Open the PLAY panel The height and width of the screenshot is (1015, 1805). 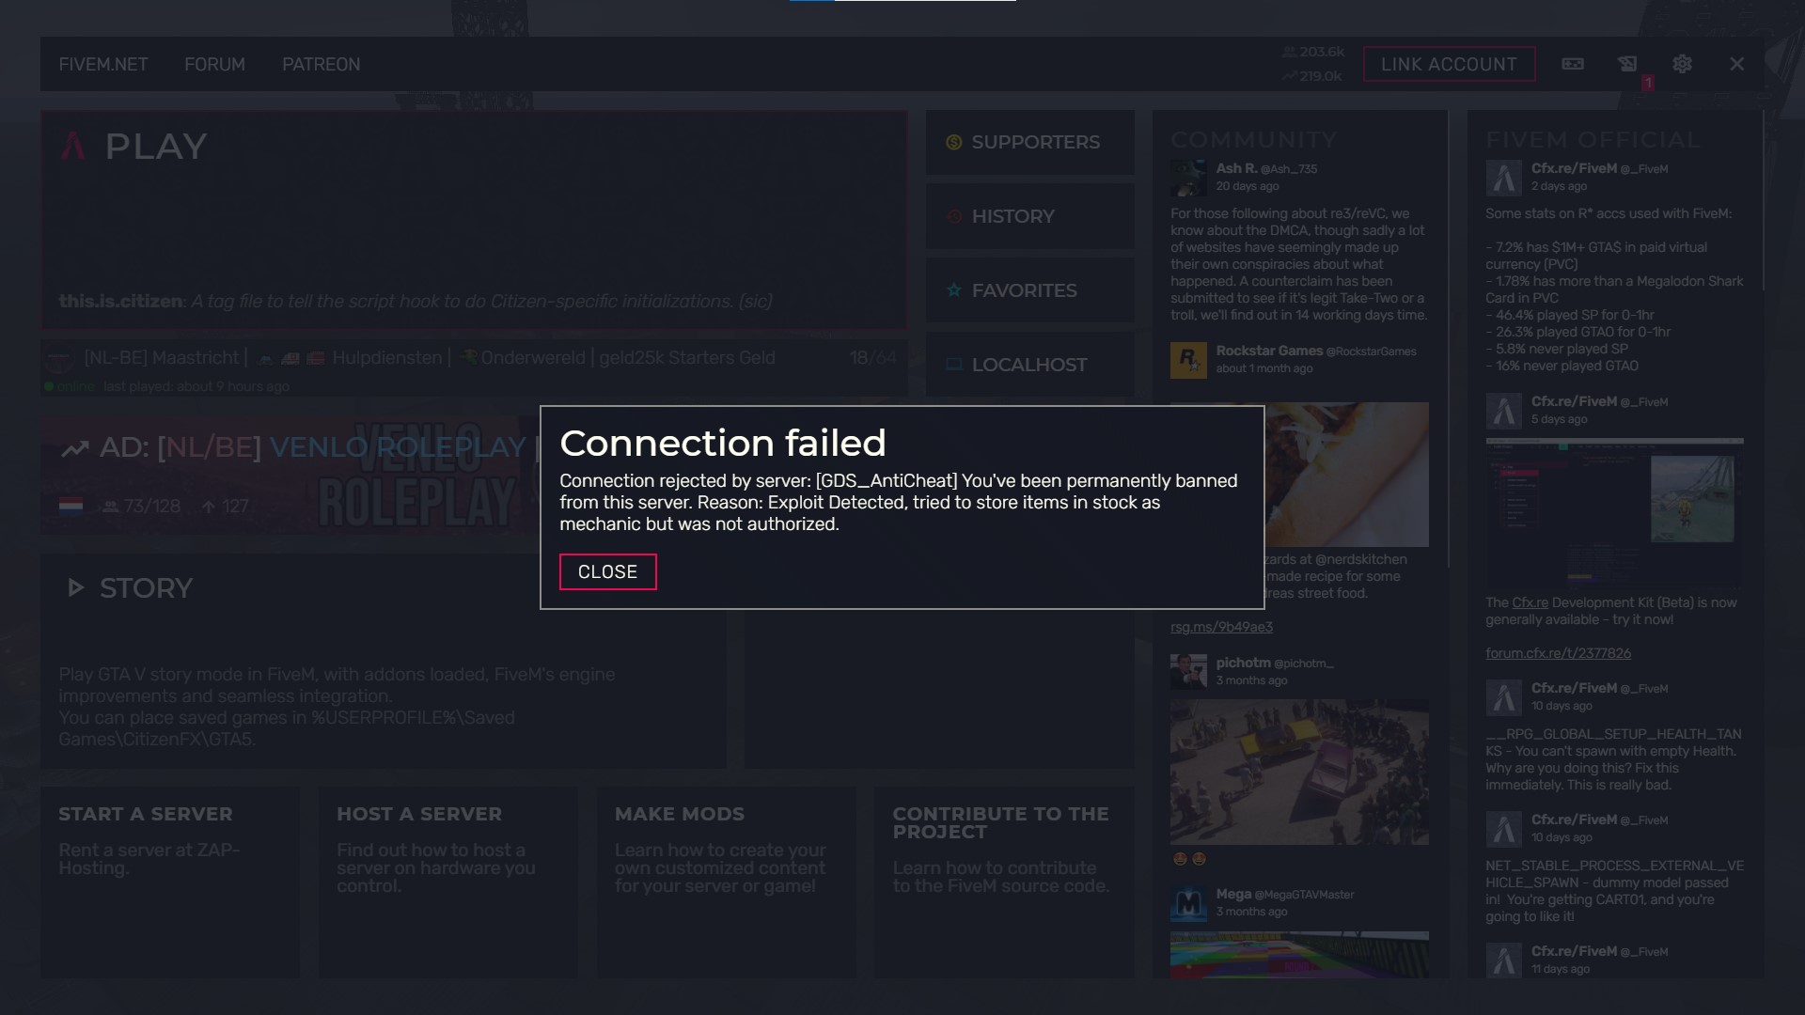click(x=474, y=220)
